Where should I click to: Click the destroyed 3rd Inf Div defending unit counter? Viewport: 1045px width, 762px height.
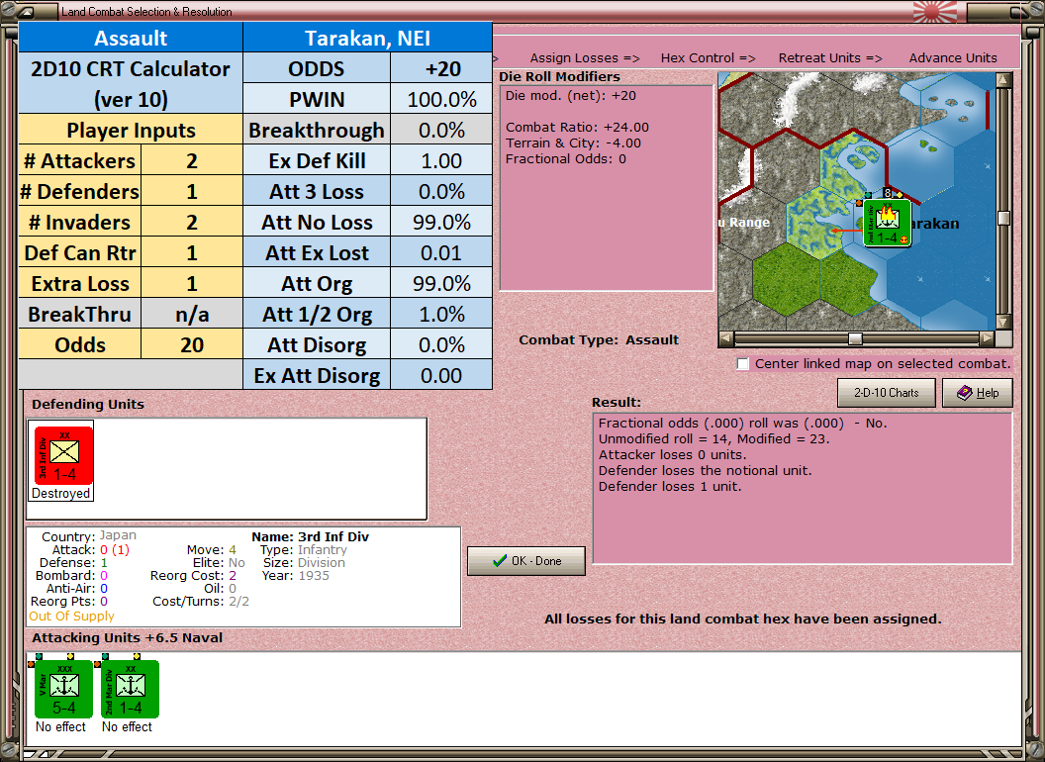pyautogui.click(x=63, y=454)
